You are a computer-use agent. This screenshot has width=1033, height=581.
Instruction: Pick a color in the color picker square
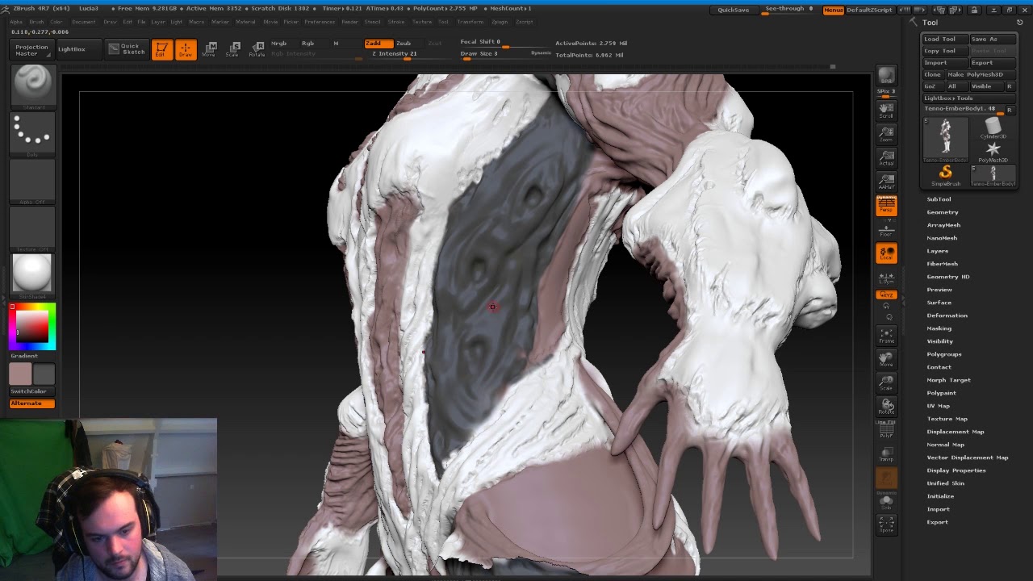[32, 326]
